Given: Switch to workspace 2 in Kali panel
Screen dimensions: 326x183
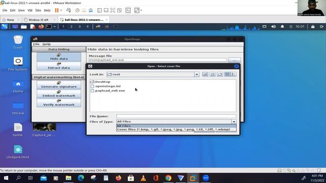Looking at the screenshot, I should click(x=71, y=26).
